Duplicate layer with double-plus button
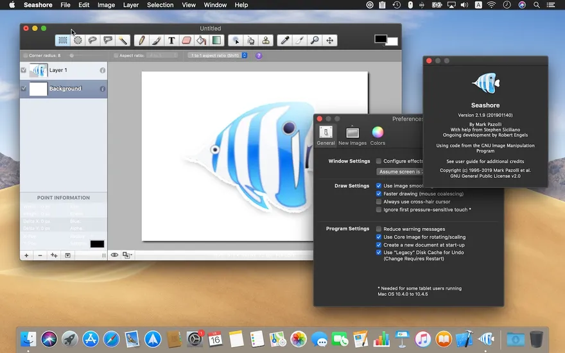The height and width of the screenshot is (353, 565). click(x=54, y=255)
